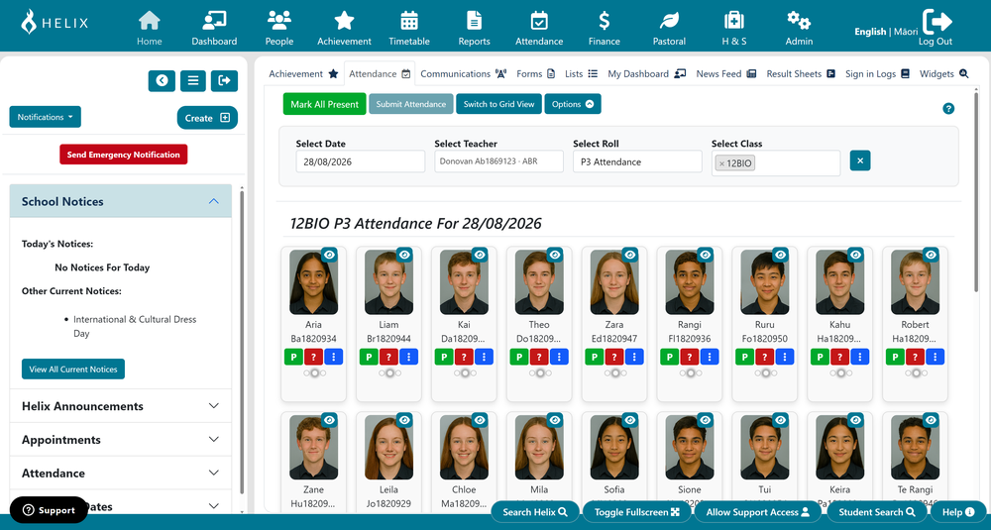
Task: Collapse the School Notices section
Action: [121, 201]
